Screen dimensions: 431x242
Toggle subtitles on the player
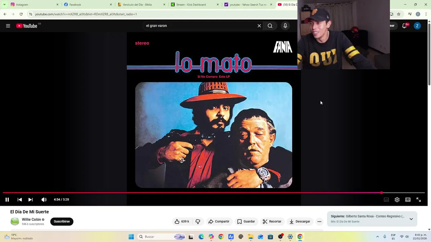(386, 200)
